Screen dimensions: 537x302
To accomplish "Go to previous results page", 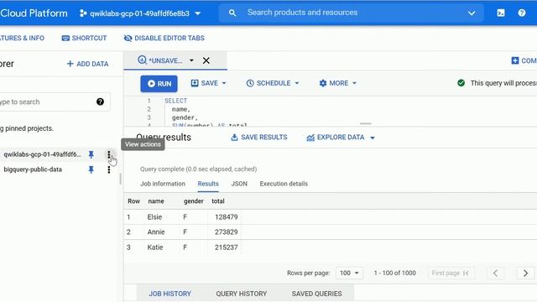I will (495, 273).
